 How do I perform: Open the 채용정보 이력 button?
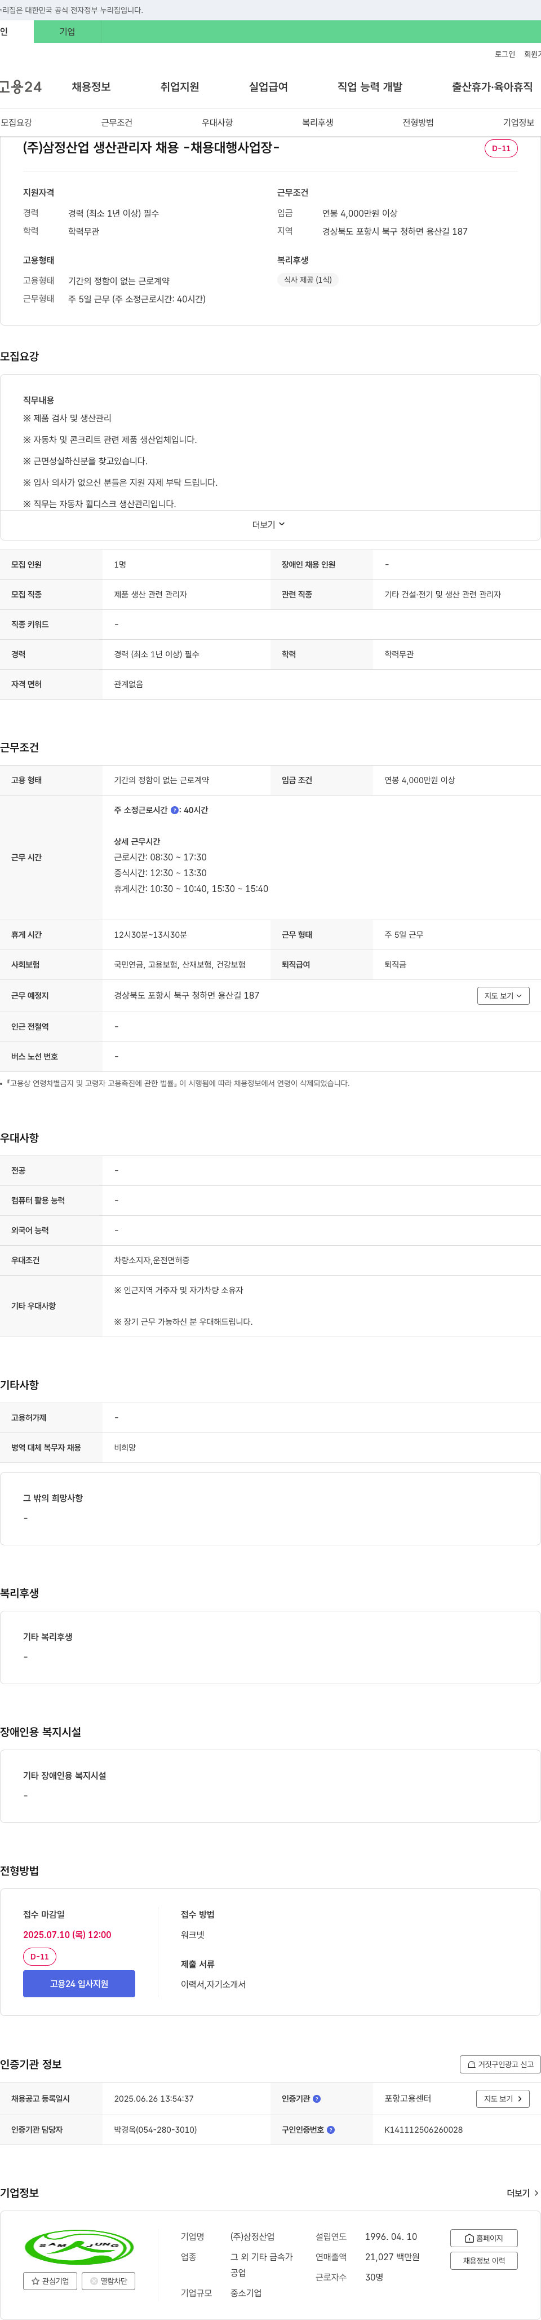(x=484, y=2260)
